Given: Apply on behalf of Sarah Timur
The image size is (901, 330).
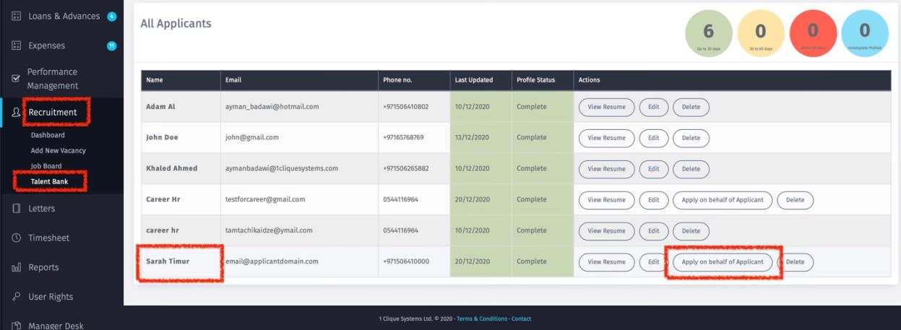Looking at the screenshot, I should 722,262.
